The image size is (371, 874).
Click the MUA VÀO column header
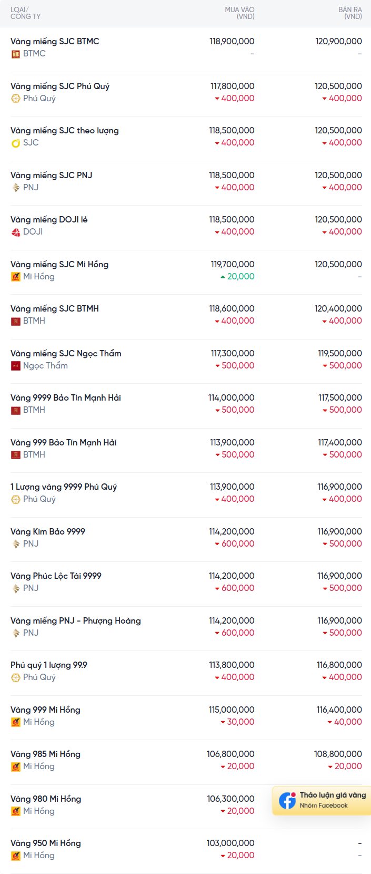point(239,13)
